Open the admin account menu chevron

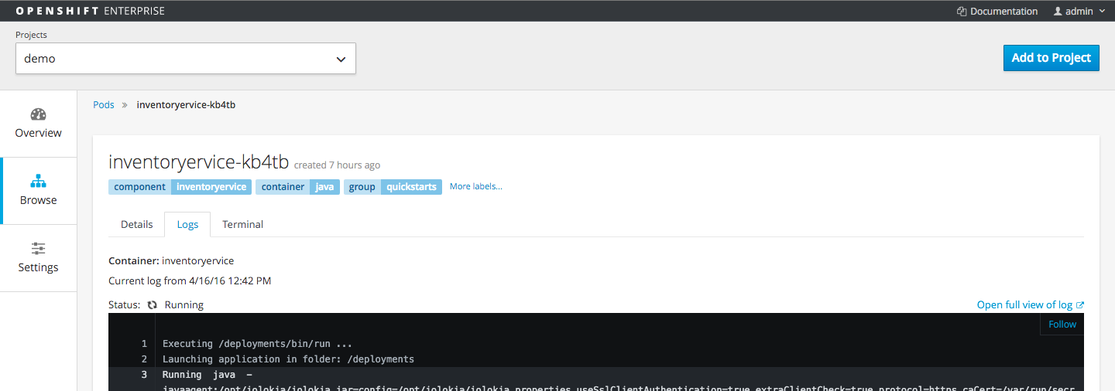click(x=1102, y=12)
